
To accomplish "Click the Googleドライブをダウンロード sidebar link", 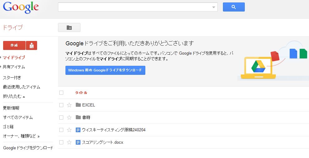I will (x=28, y=148).
